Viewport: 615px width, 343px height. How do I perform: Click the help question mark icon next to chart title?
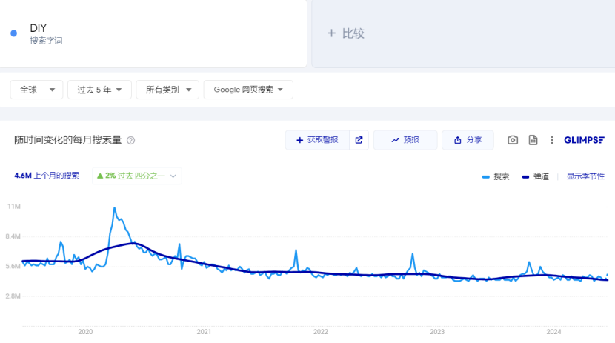click(131, 140)
